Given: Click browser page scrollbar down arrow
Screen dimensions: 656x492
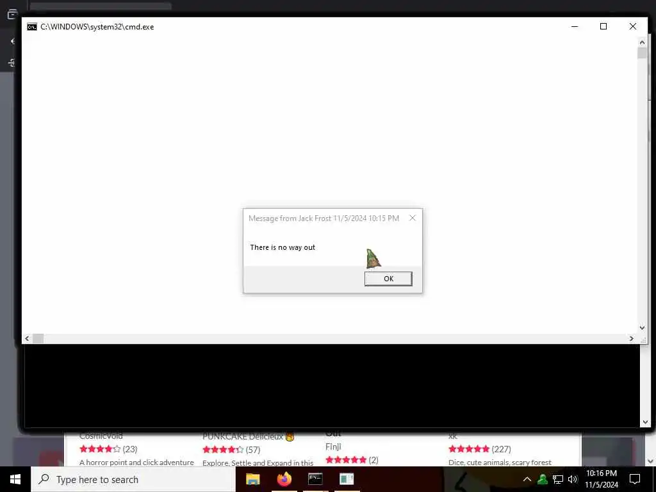Looking at the screenshot, I should 651,461.
